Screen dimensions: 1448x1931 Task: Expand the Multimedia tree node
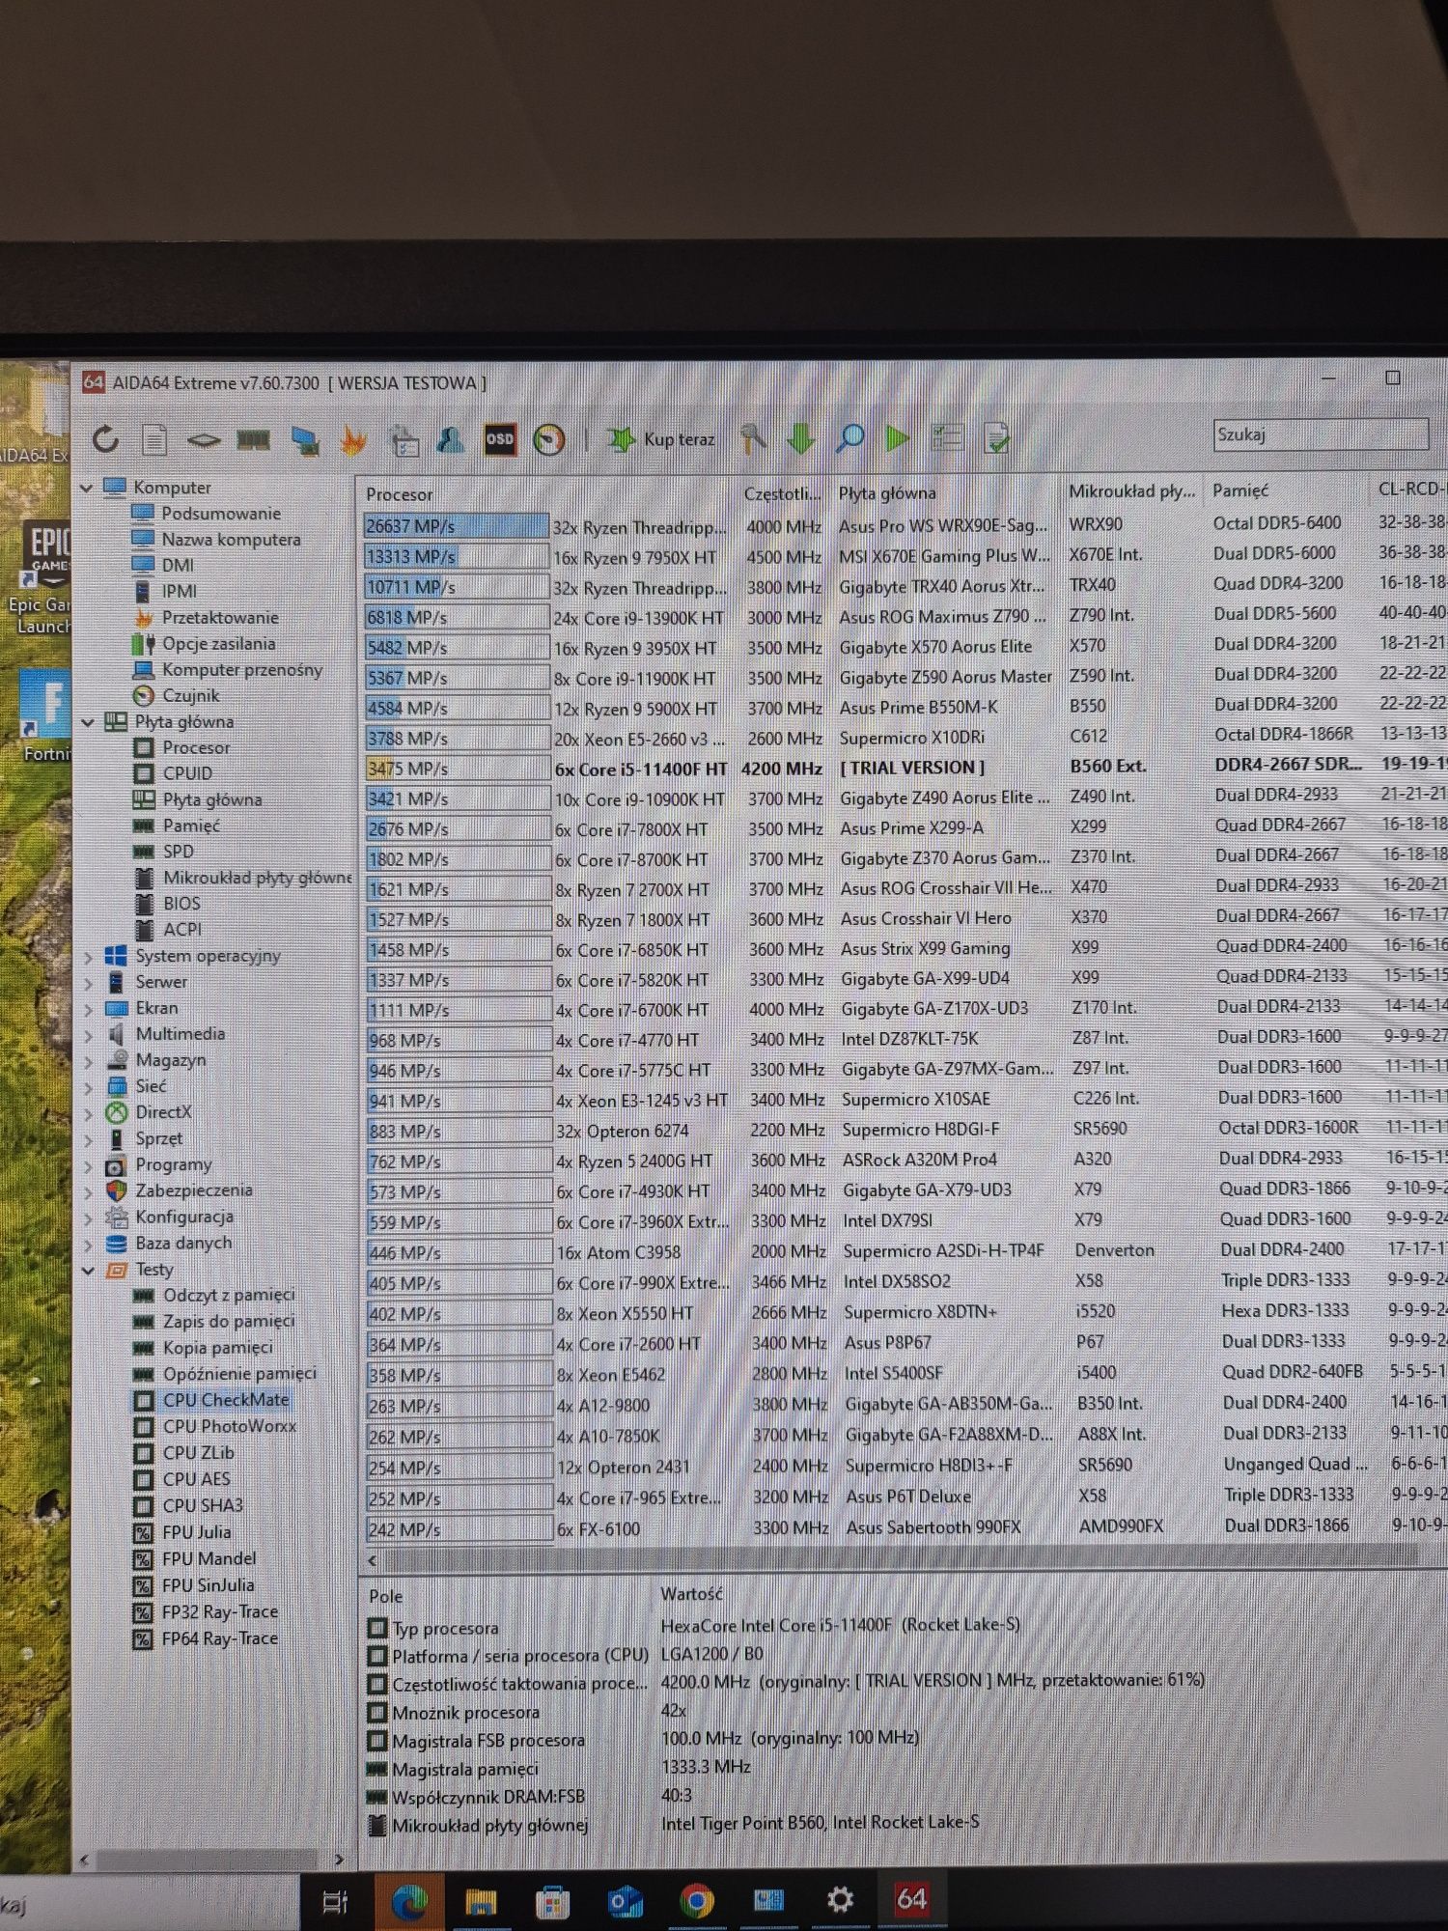89,1034
